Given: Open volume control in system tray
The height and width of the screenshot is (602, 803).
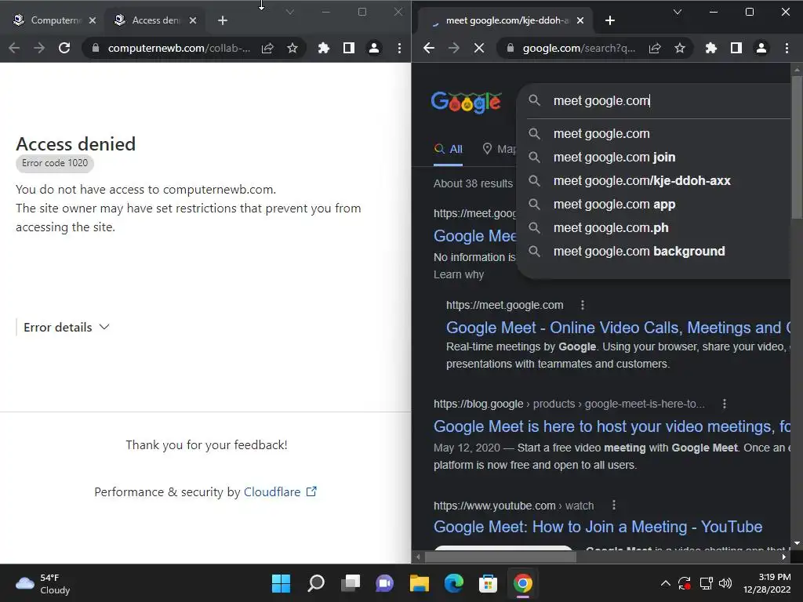Looking at the screenshot, I should pos(725,583).
